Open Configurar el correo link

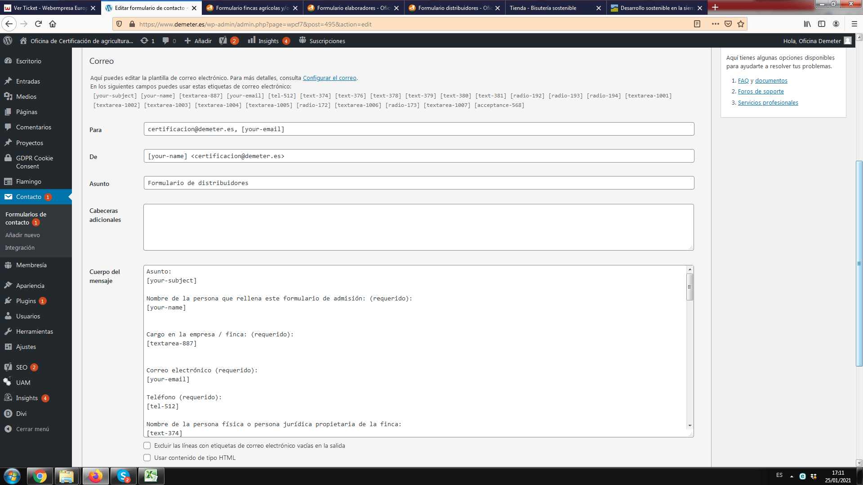(329, 78)
